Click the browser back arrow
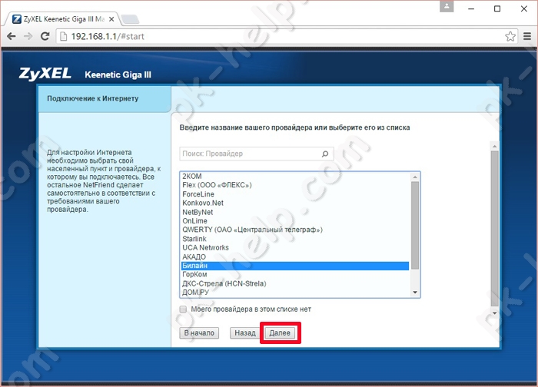 pos(11,36)
